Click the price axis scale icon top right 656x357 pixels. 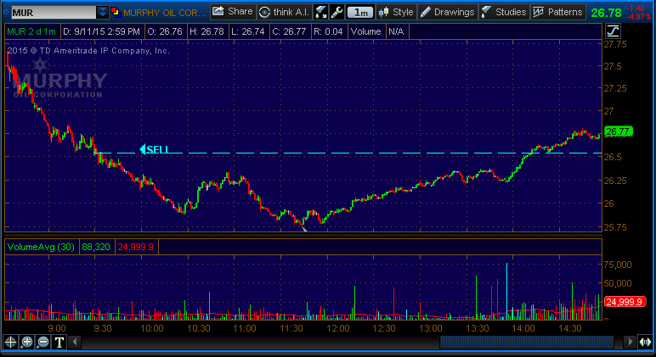click(x=612, y=32)
